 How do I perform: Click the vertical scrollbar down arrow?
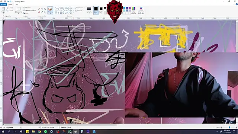click(x=237, y=122)
